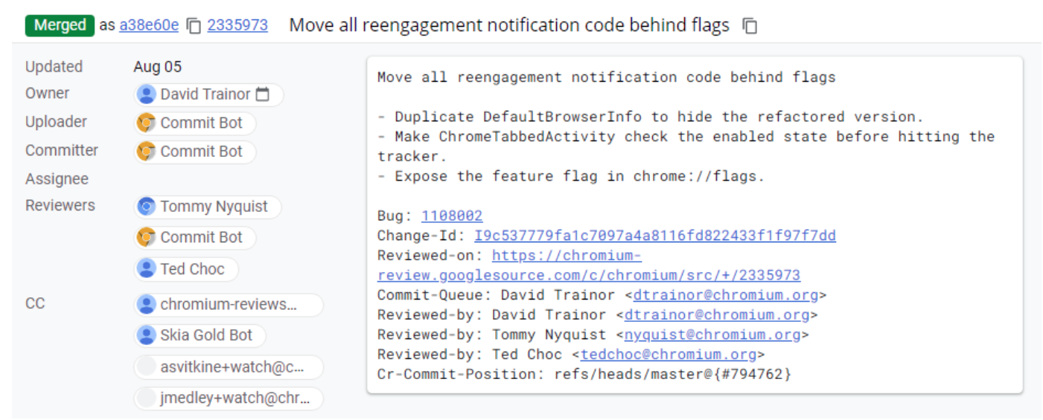Screen dimensions: 1043x420
Task: Click David Trainor's avatar icon
Action: click(147, 94)
